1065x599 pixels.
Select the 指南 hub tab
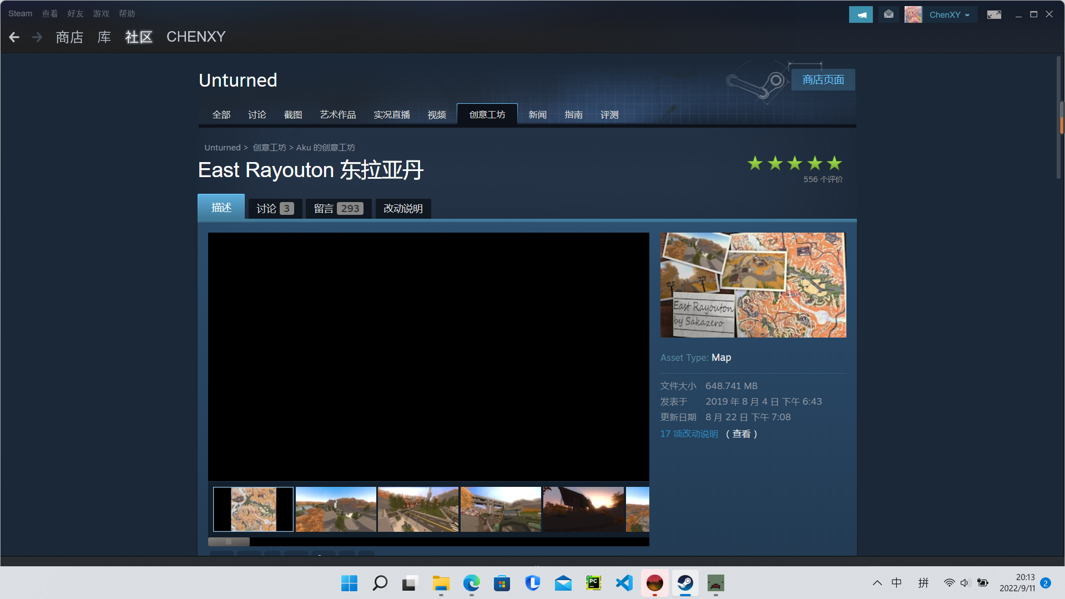click(573, 115)
